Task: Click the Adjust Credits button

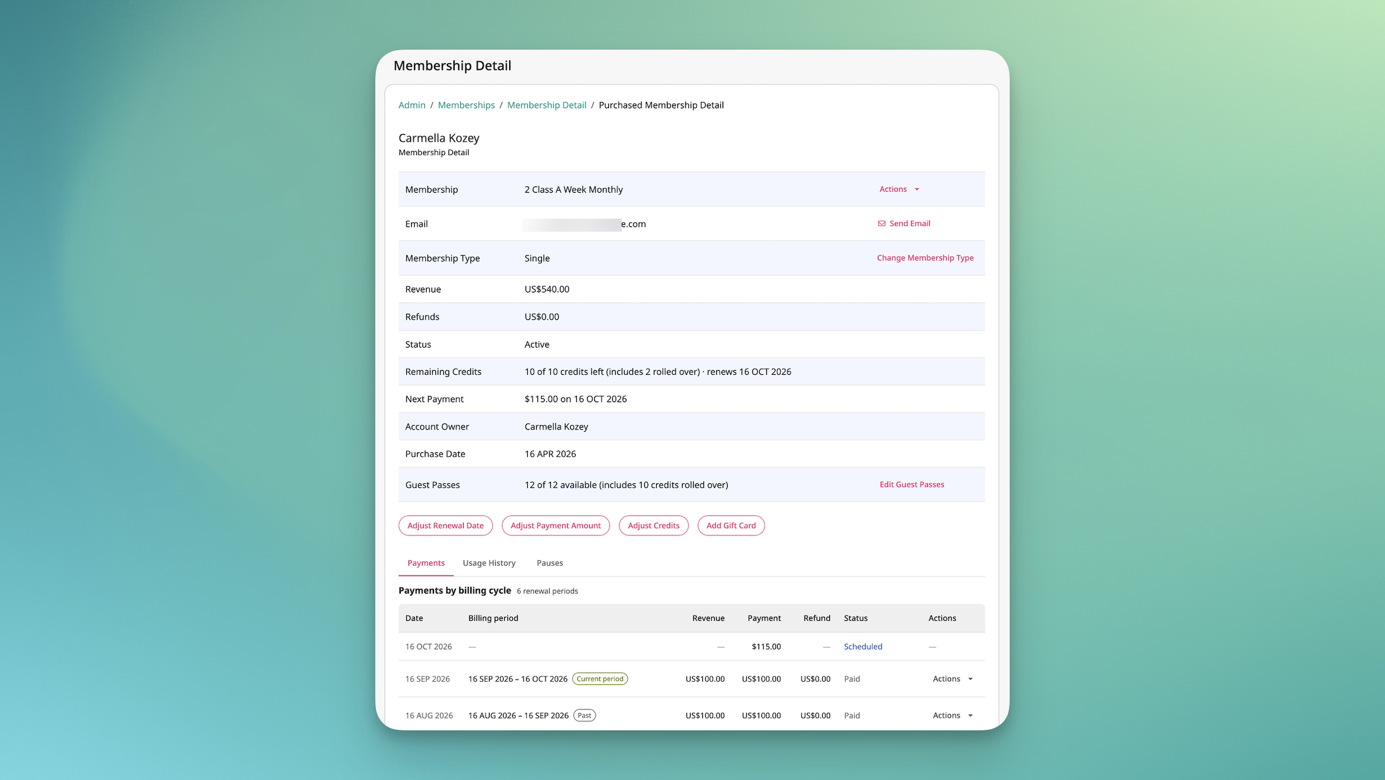Action: tap(654, 526)
